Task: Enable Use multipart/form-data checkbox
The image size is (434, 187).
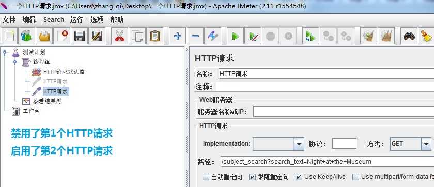Action: click(355, 177)
